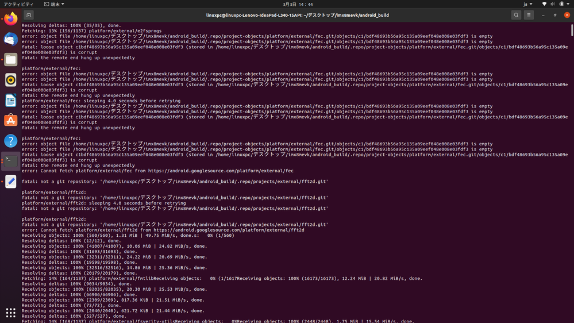Open LibreOffice Writer from dock

coord(10,100)
